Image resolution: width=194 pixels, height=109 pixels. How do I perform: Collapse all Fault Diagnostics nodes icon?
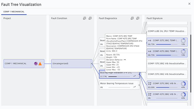pyautogui.click(x=132, y=18)
